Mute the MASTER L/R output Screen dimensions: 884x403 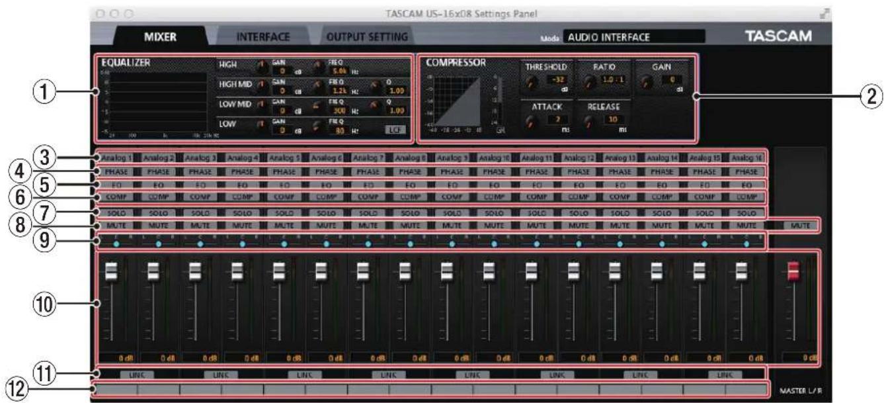tap(799, 226)
